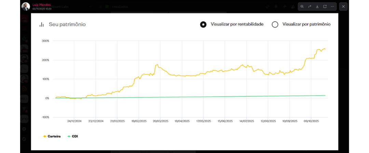
Task: Open the image in a new window
Action: 325,6
